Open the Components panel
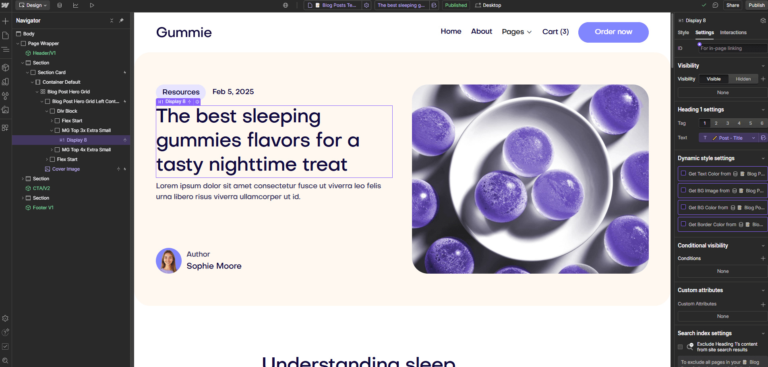The height and width of the screenshot is (367, 768). 6,68
